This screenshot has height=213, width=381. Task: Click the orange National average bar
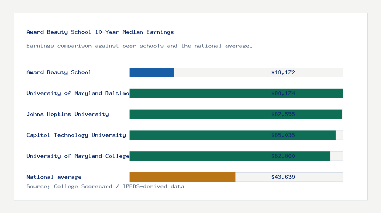point(182,177)
